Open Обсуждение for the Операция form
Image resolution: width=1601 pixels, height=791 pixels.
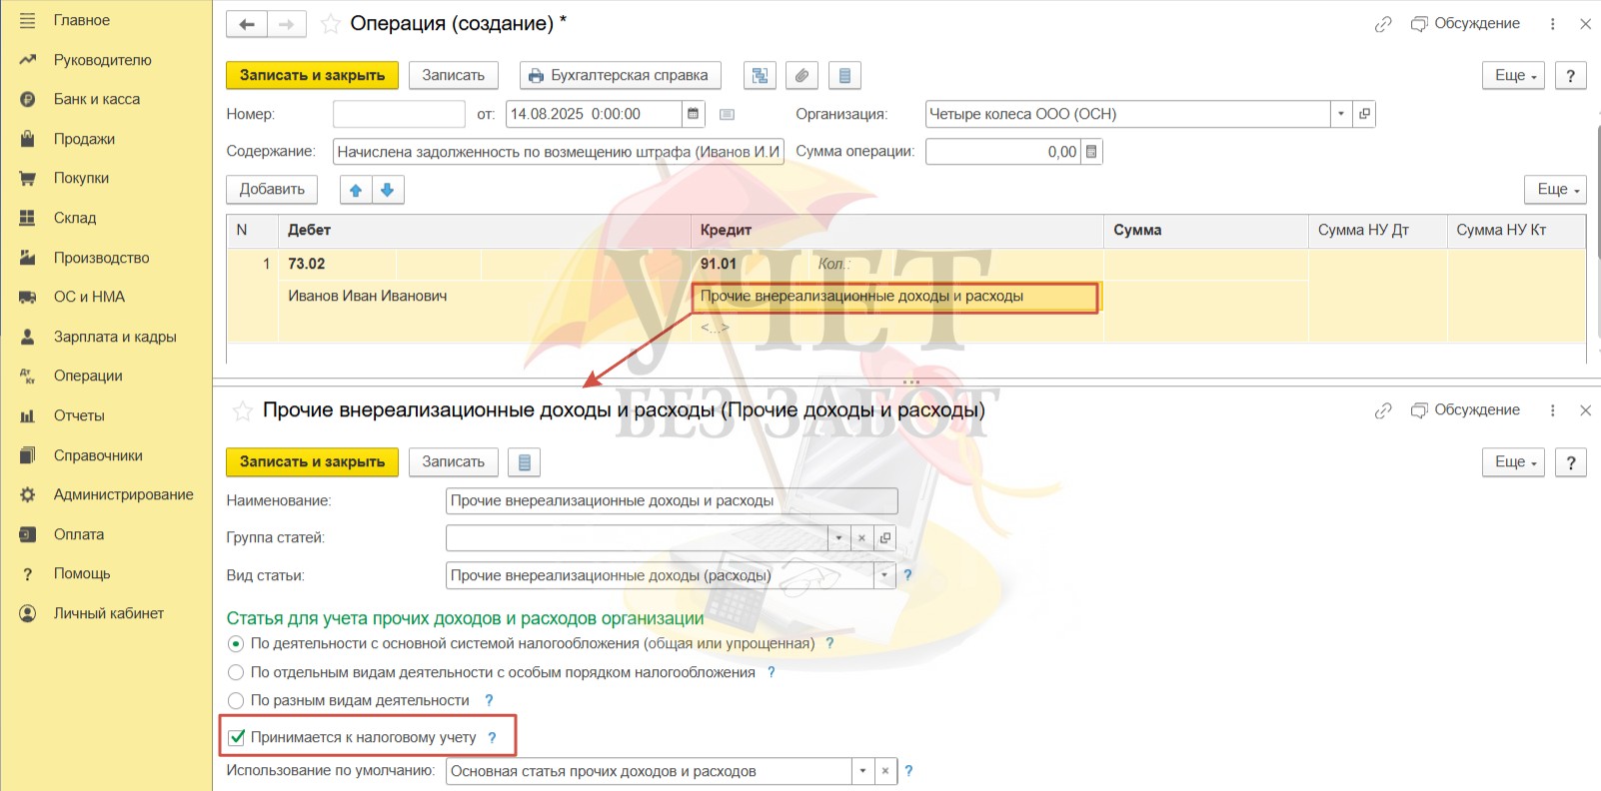pos(1465,23)
